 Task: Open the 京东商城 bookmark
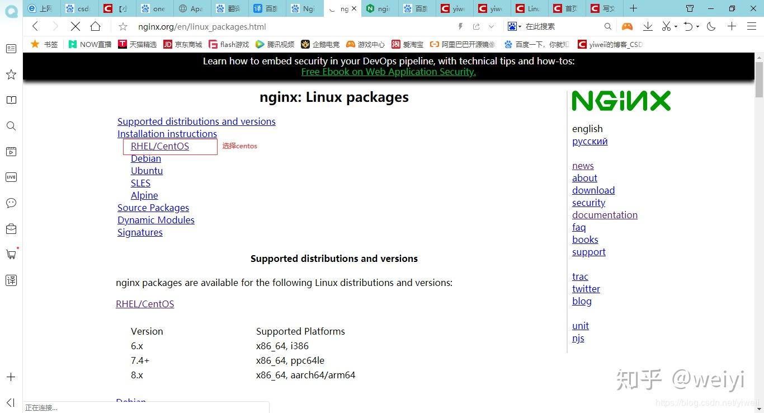click(182, 44)
